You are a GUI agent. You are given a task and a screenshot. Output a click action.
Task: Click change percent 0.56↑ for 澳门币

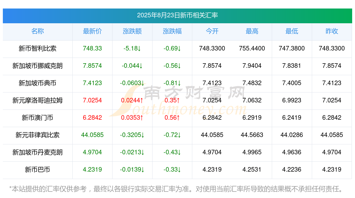(x=172, y=118)
